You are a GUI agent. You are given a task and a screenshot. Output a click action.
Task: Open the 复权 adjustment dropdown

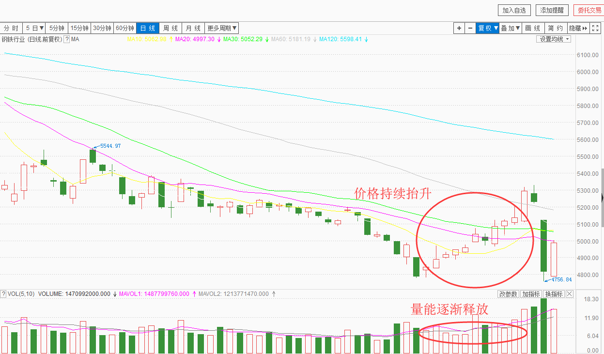(488, 28)
